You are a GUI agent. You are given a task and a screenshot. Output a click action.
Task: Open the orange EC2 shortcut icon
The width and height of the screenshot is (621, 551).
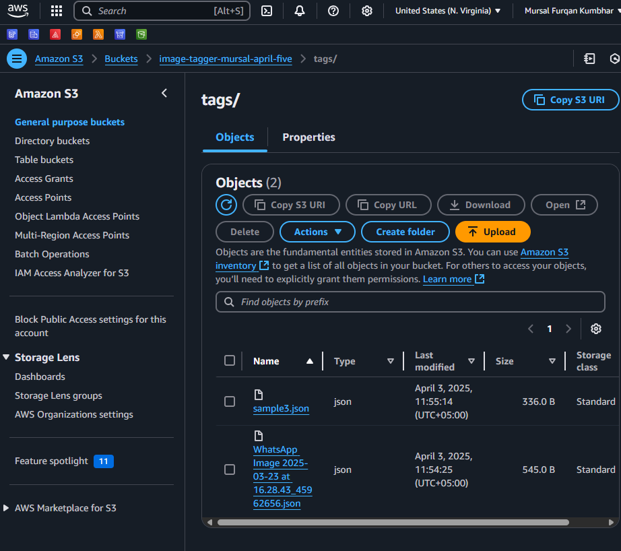point(77,34)
